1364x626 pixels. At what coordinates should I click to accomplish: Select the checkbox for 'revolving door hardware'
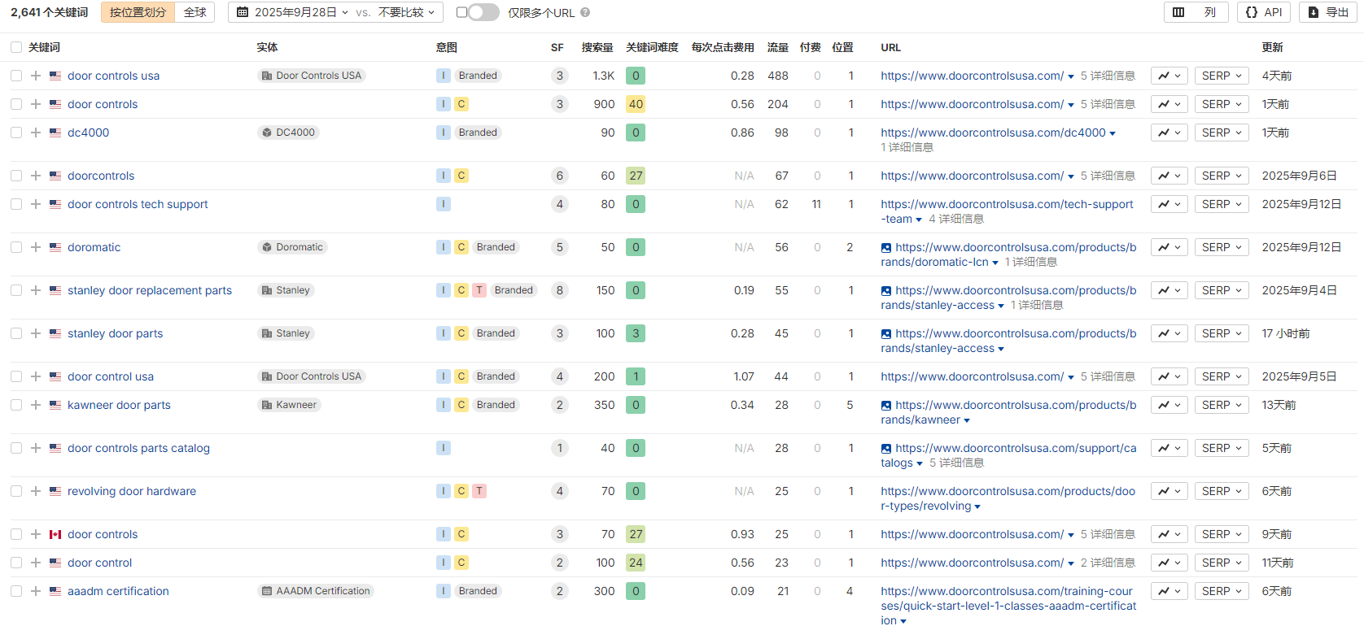[16, 491]
